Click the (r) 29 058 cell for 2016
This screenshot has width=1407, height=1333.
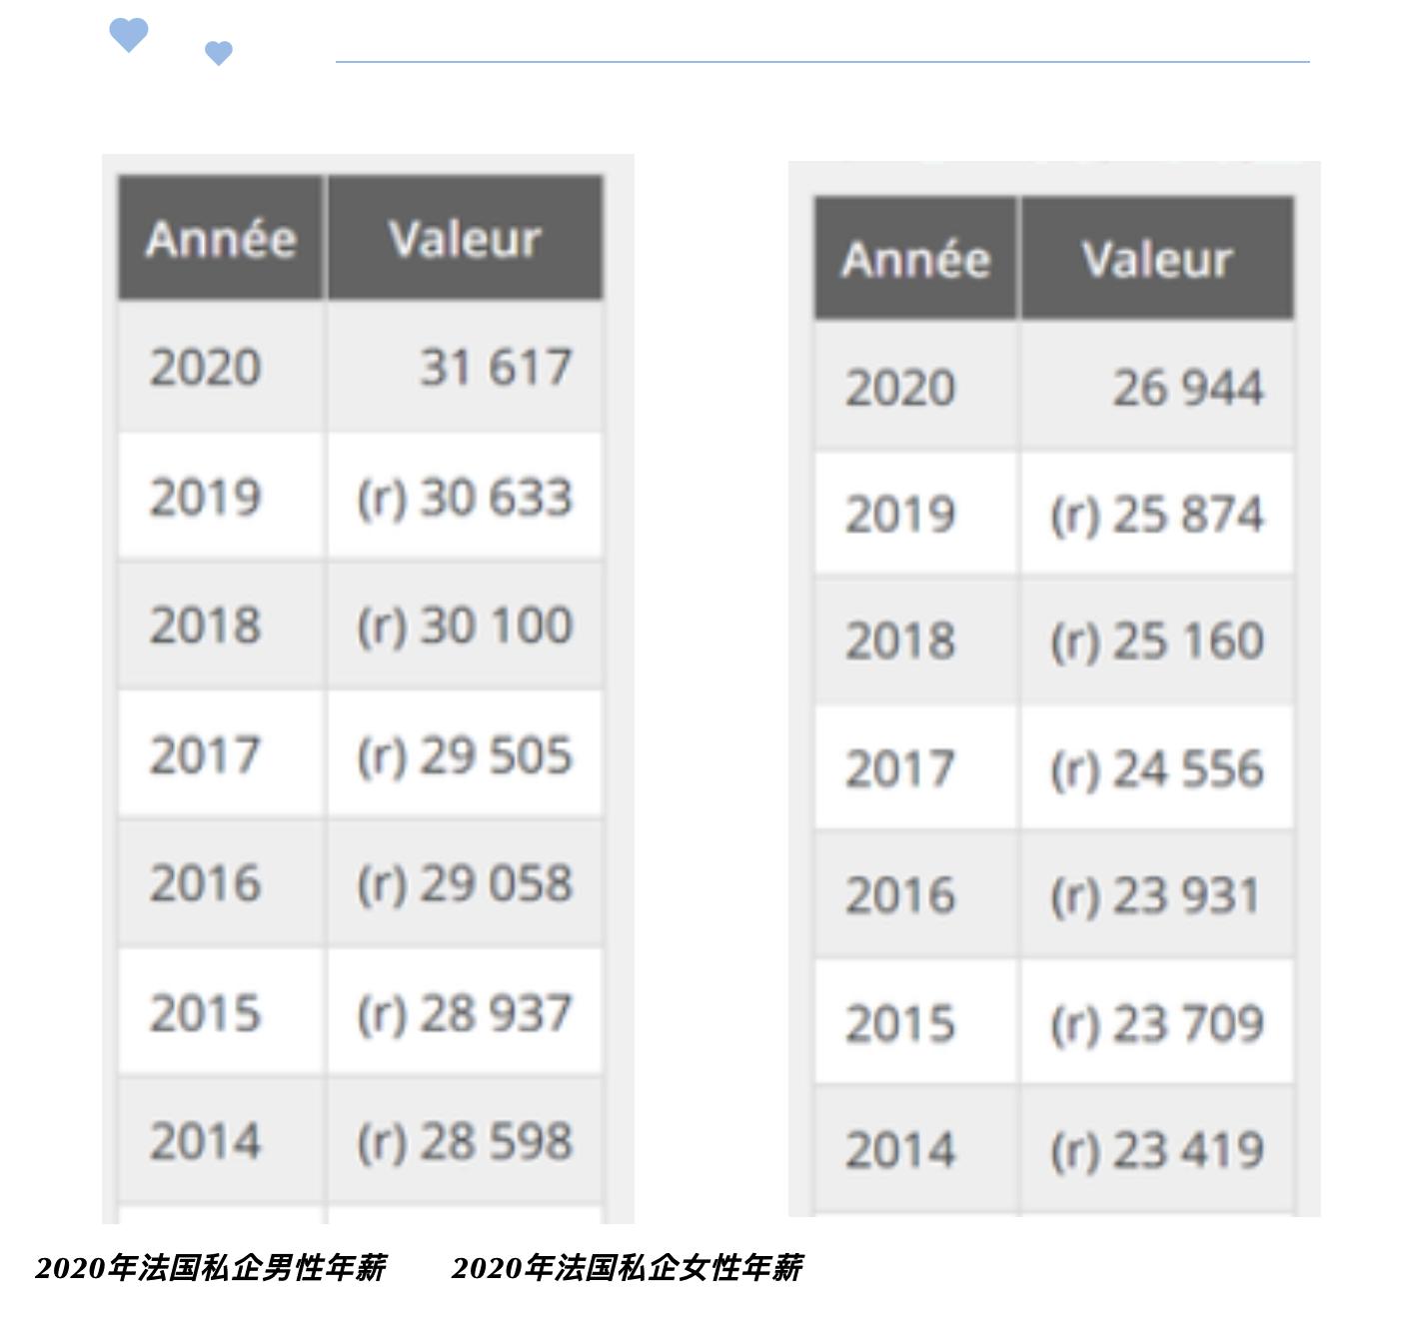465,883
